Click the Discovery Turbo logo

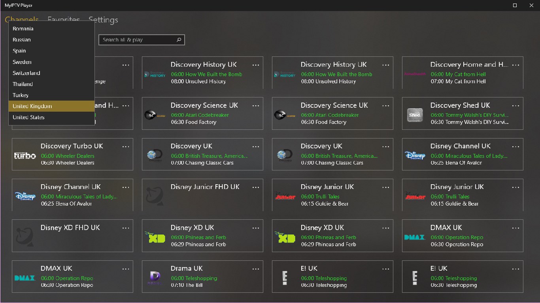[25, 155]
